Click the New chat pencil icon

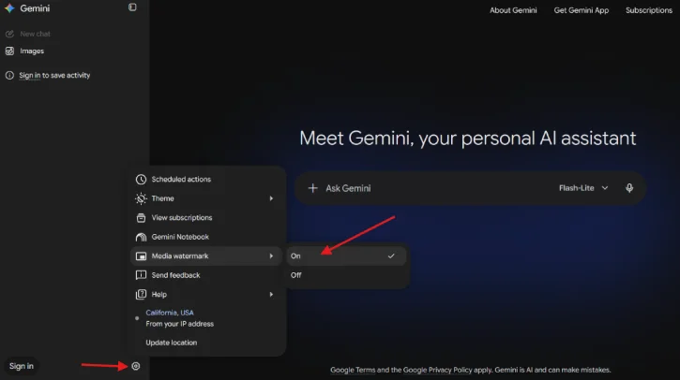(x=9, y=34)
